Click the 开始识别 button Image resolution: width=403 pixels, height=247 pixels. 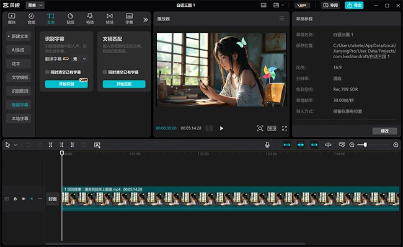(x=66, y=84)
